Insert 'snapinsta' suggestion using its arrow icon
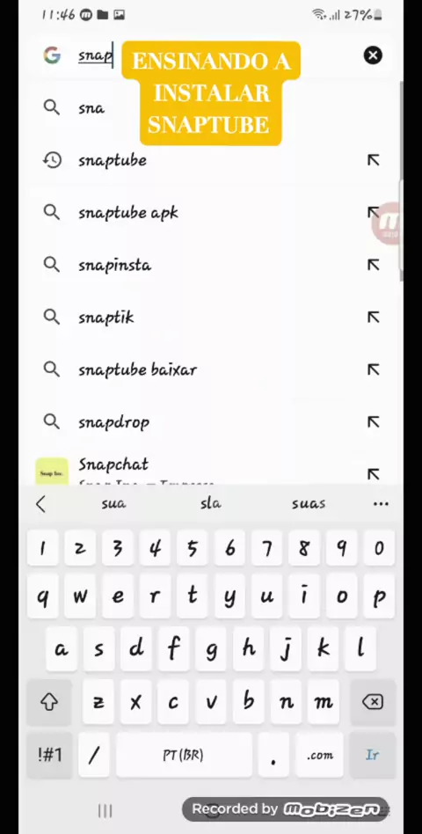The image size is (422, 834). pos(373,265)
